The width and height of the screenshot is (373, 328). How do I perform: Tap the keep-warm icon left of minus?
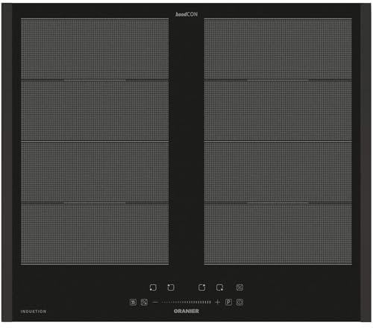(134, 302)
